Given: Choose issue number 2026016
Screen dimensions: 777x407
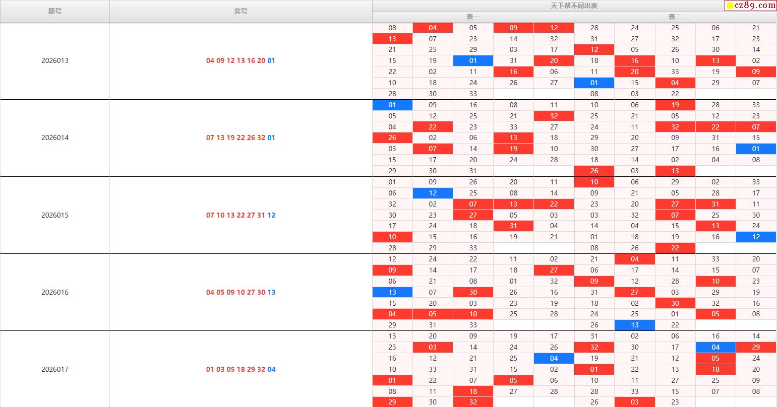Looking at the screenshot, I should (55, 292).
